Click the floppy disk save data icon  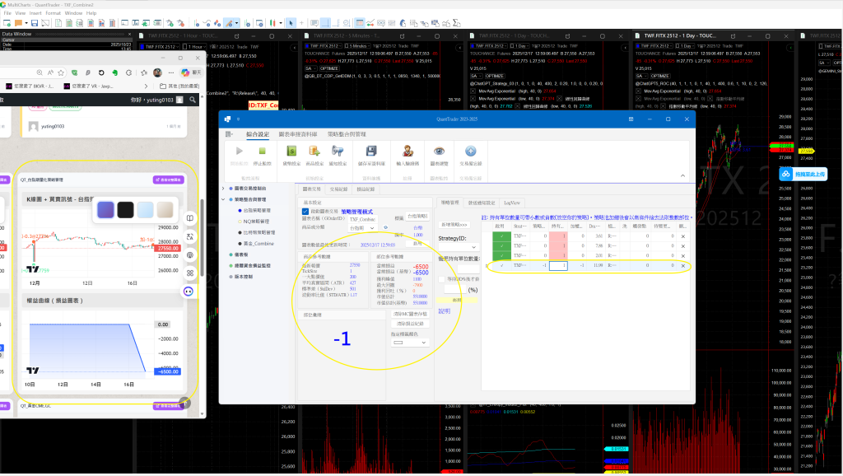(x=371, y=152)
